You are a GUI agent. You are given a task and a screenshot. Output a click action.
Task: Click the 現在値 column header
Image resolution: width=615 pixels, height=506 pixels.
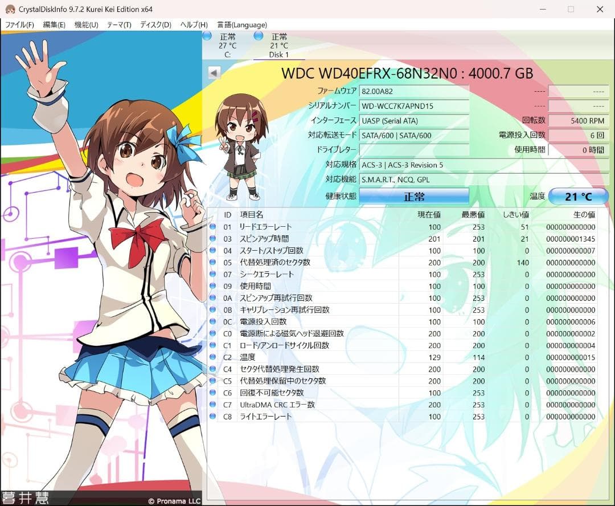click(x=429, y=214)
